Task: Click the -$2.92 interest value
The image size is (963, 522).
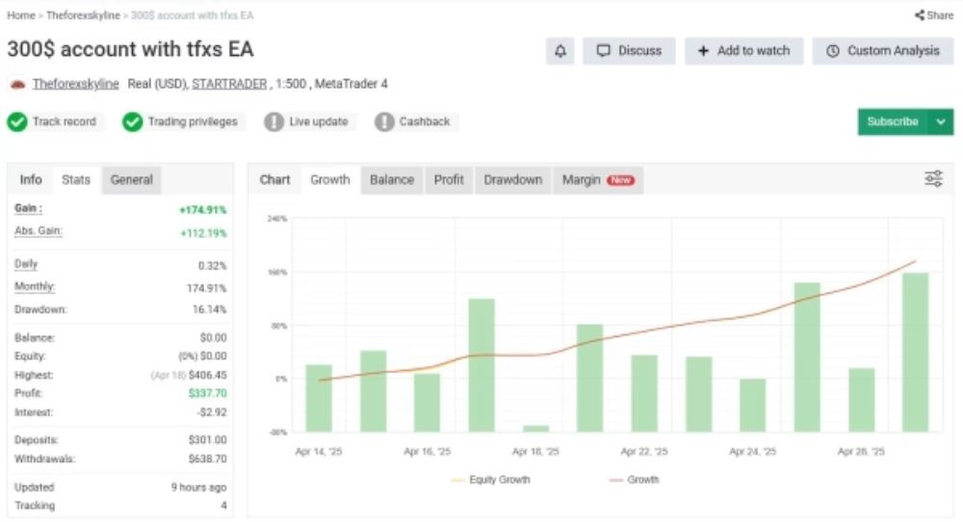Action: coord(212,412)
